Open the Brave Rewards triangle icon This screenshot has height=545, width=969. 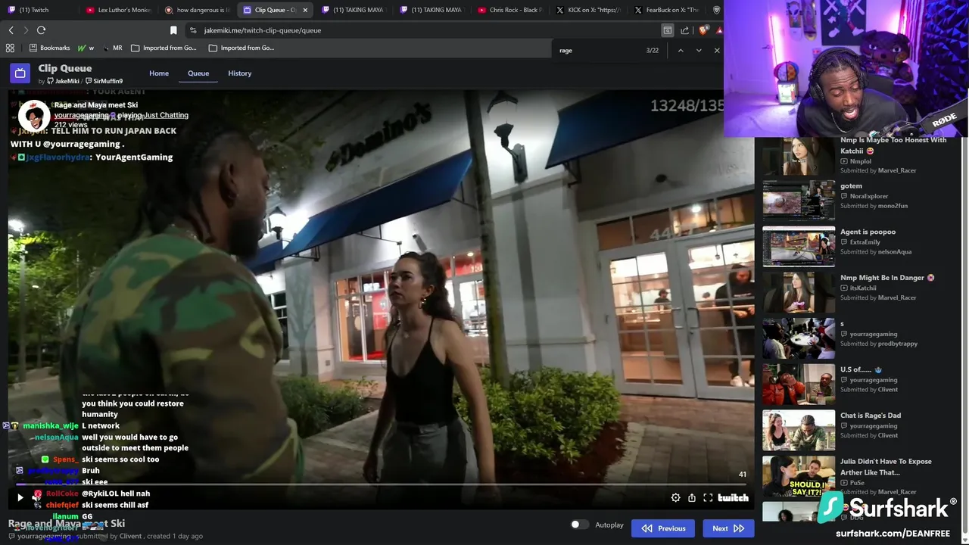[x=719, y=30]
